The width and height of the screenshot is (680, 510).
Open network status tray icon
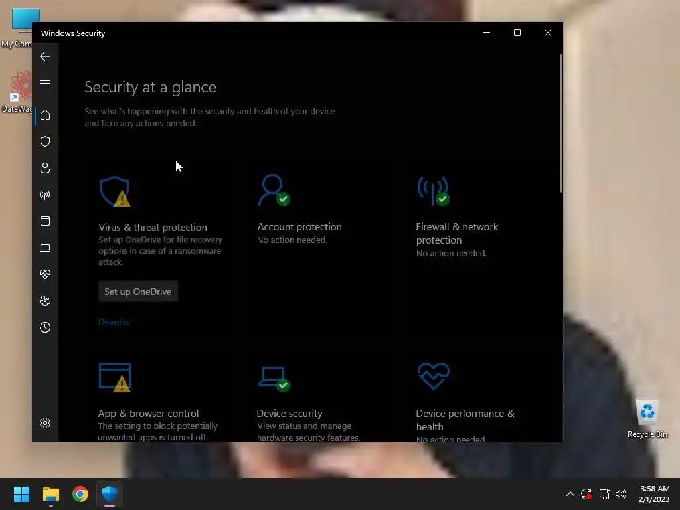(604, 494)
